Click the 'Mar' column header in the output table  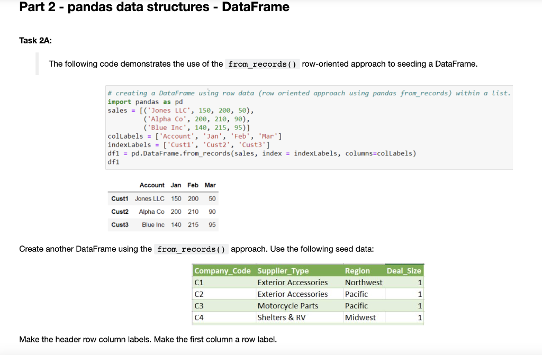(x=210, y=185)
